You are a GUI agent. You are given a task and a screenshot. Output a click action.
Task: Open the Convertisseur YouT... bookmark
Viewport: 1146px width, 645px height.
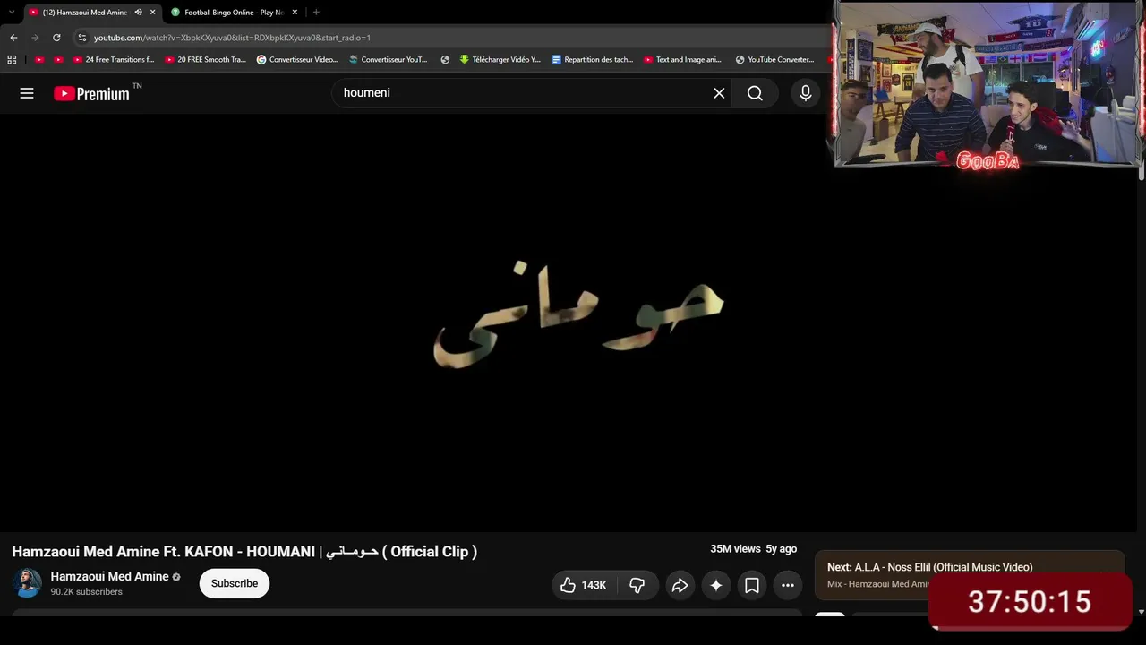(x=389, y=60)
